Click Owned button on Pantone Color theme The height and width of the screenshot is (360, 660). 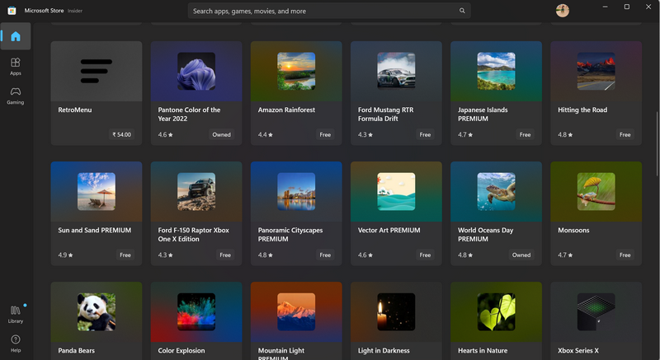pos(221,134)
